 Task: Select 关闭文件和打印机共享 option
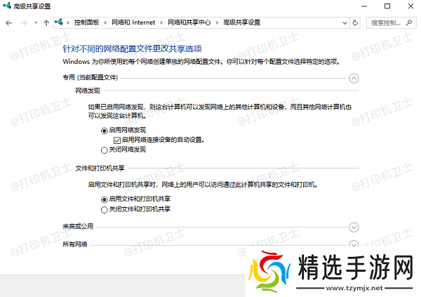(x=105, y=209)
